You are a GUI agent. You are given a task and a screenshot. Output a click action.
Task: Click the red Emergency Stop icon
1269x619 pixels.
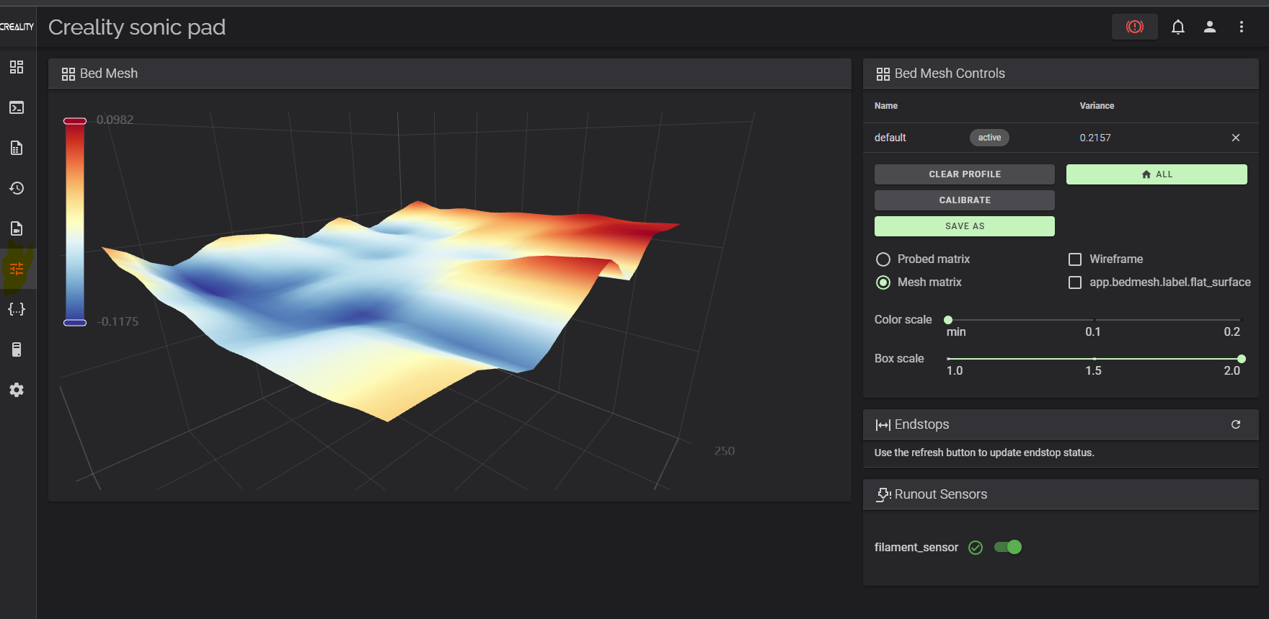(1135, 27)
